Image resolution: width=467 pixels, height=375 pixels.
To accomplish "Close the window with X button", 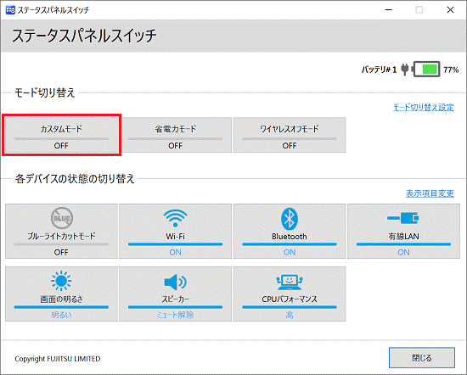I will coord(450,10).
